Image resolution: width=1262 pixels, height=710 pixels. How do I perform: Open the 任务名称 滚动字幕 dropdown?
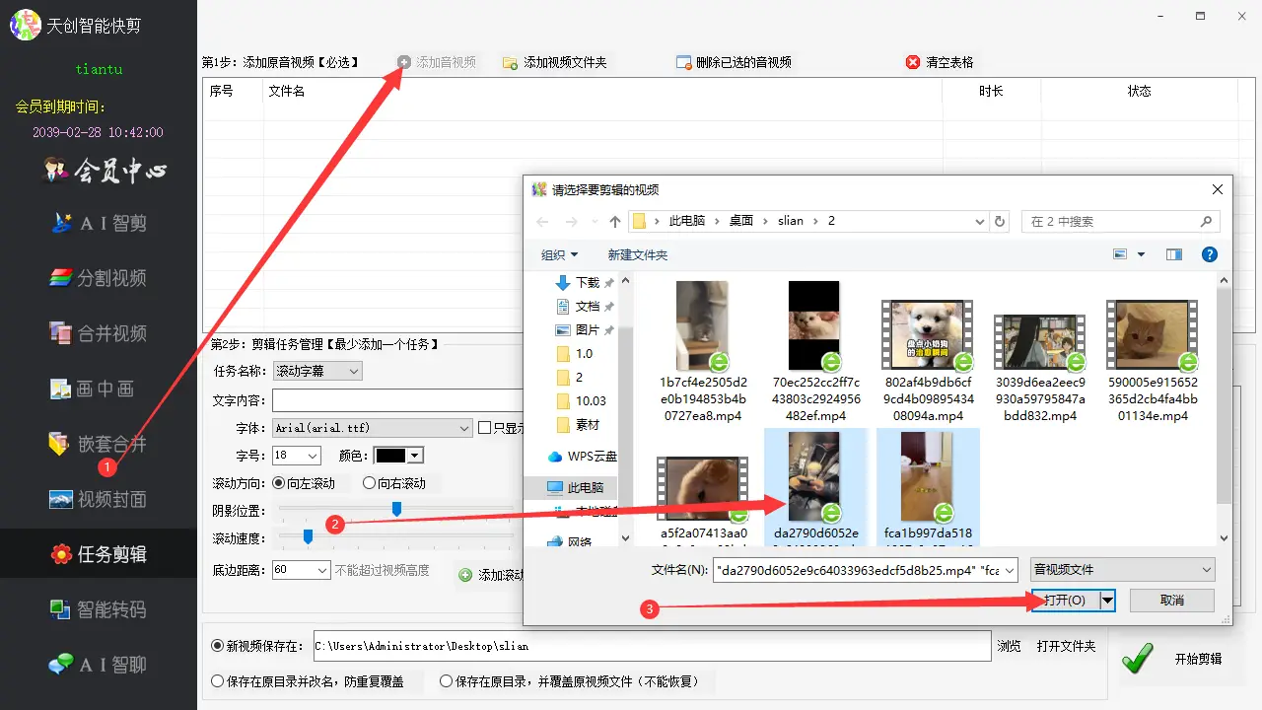[317, 371]
